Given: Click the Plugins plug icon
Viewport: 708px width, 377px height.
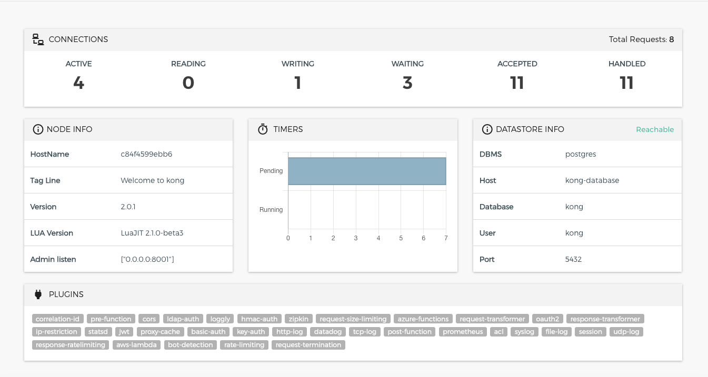Looking at the screenshot, I should 38,294.
